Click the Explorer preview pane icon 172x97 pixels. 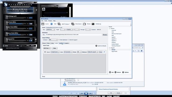click(x=138, y=51)
